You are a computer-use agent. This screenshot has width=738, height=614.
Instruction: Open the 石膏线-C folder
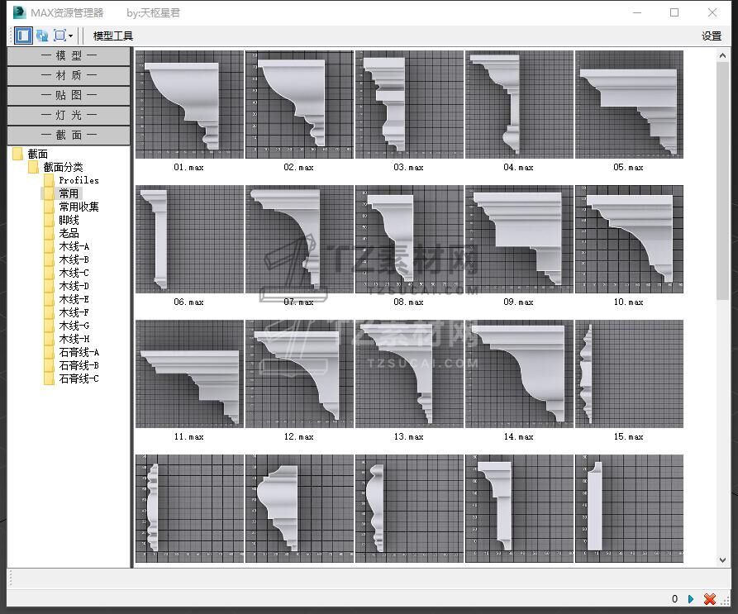pos(78,378)
